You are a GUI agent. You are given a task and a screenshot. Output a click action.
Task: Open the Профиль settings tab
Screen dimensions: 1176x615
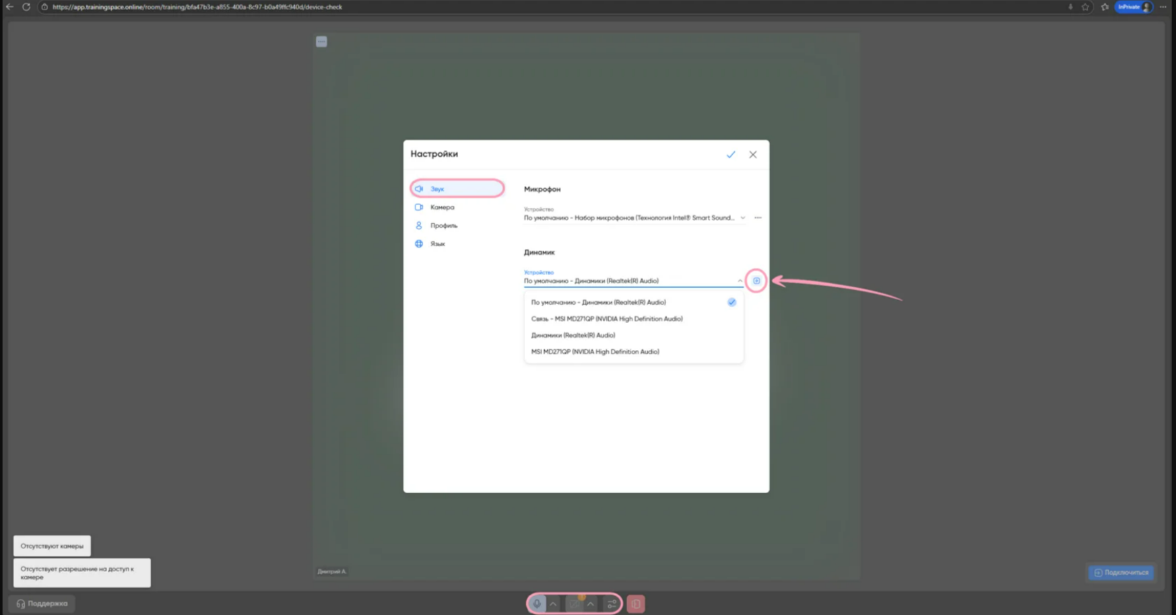pos(443,225)
